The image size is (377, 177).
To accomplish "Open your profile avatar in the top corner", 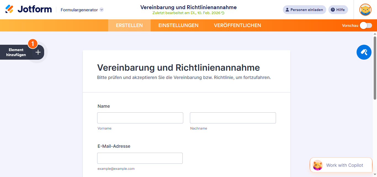I will coord(365,10).
